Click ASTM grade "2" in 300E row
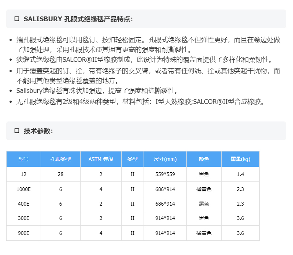Image resolution: width=293 pixels, height=255 pixels. 101,218
